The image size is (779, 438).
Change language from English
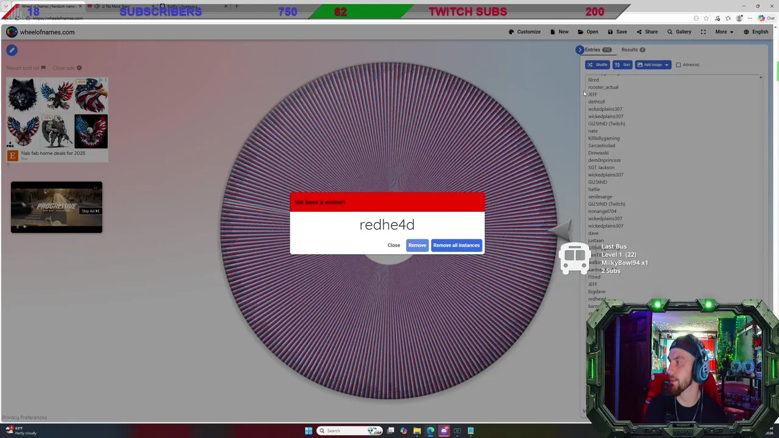coord(756,32)
